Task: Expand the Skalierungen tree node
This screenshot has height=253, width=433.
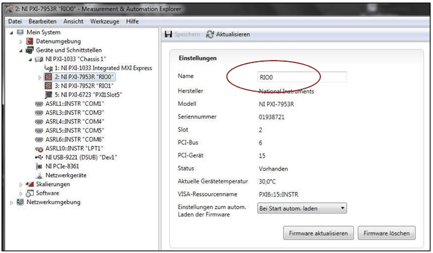Action: tap(21, 185)
